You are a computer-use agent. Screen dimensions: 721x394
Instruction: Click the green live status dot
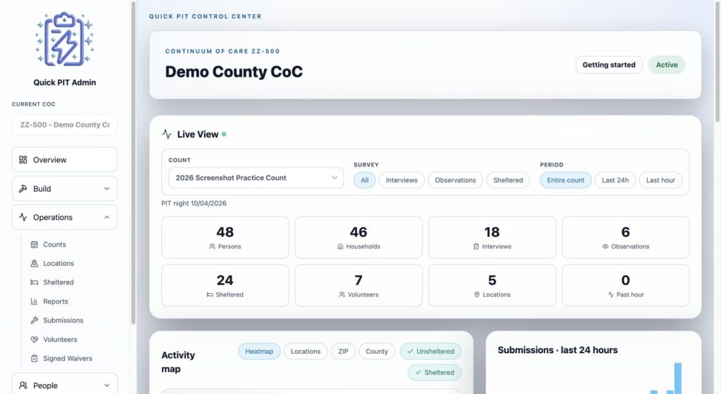click(224, 135)
